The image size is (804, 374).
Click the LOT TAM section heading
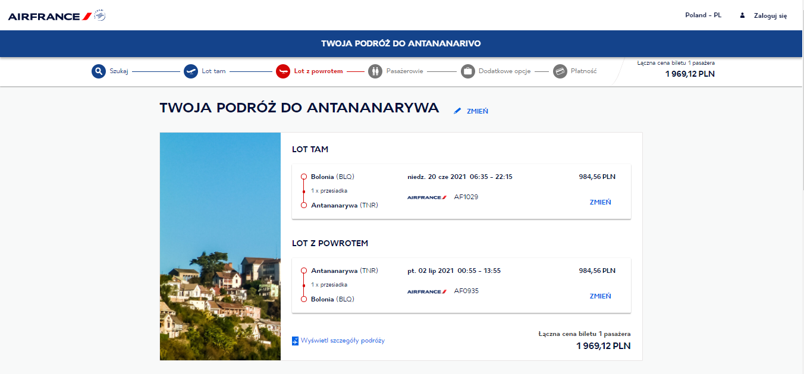pyautogui.click(x=310, y=149)
